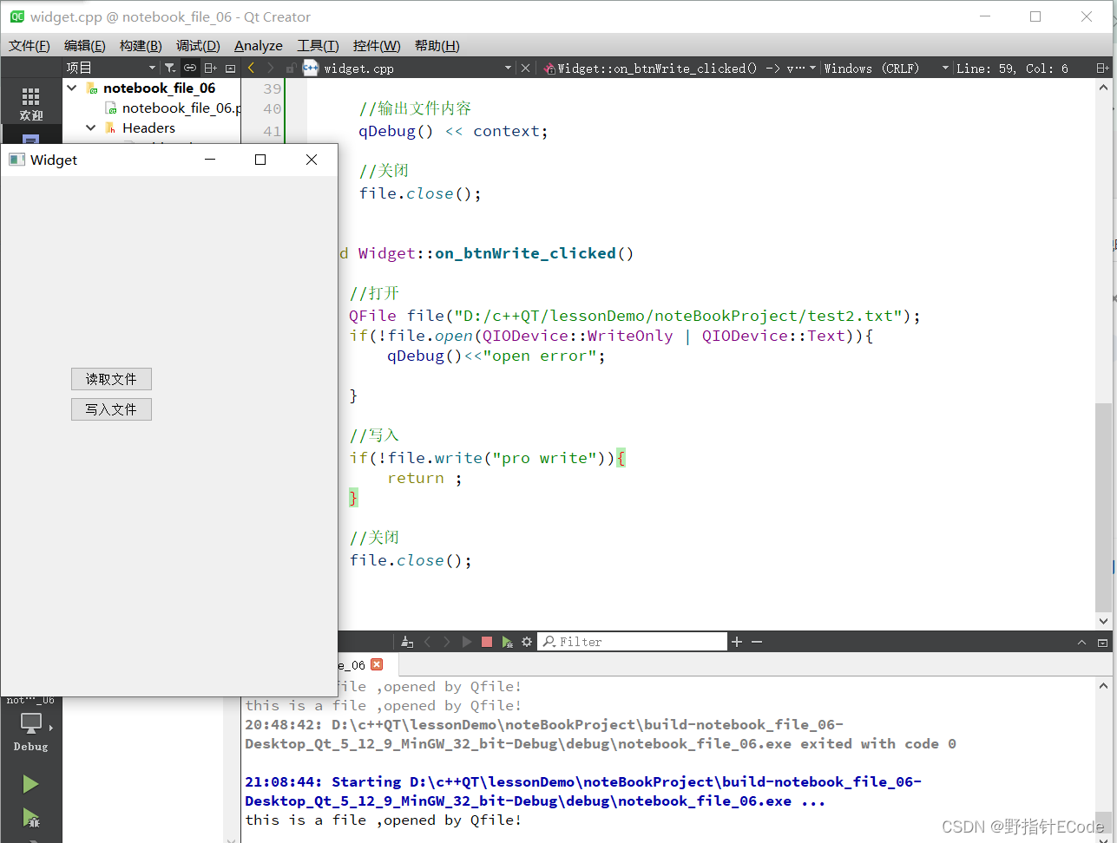
Task: Open the Windows (CRLF) line ending dropdown
Action: 886,68
